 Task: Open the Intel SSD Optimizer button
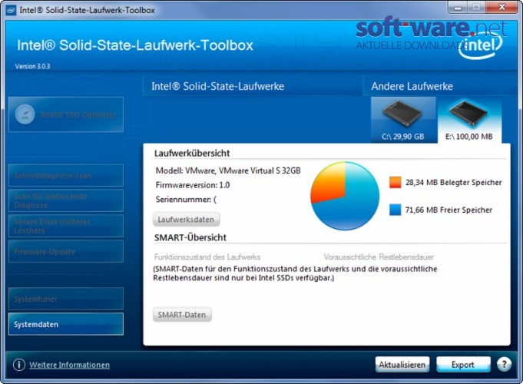pyautogui.click(x=66, y=114)
